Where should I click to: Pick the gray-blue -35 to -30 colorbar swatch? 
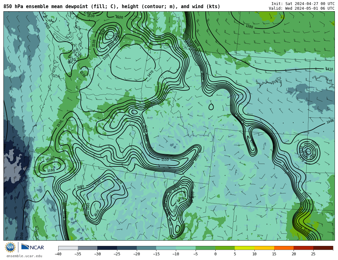tap(88, 248)
